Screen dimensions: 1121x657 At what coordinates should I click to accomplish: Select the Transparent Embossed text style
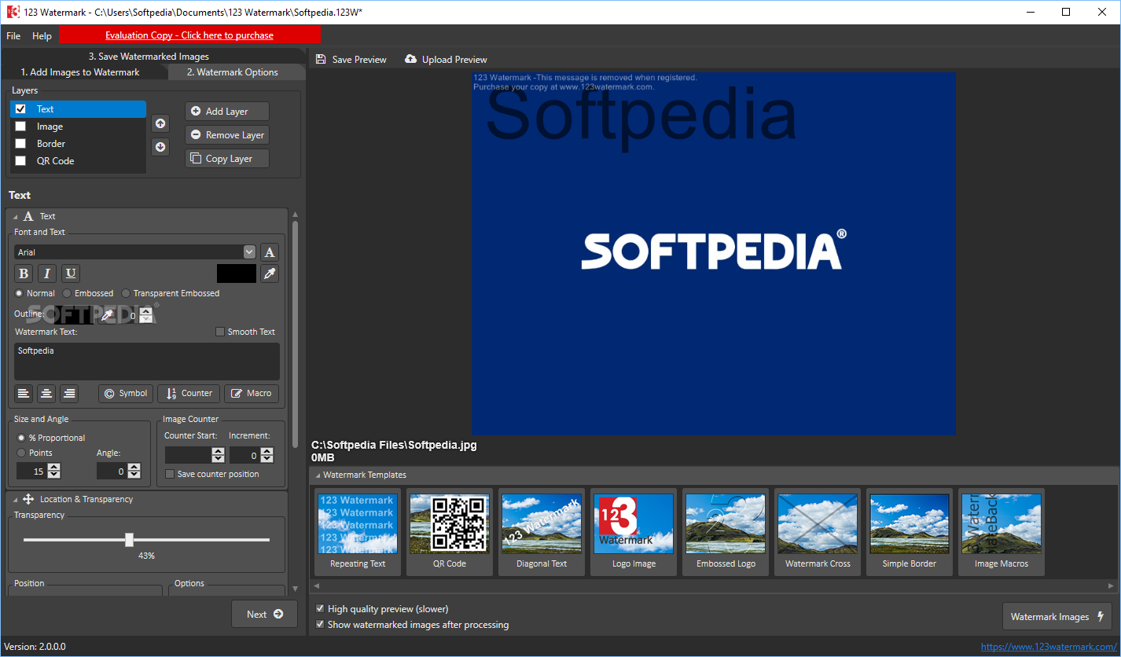click(x=126, y=293)
